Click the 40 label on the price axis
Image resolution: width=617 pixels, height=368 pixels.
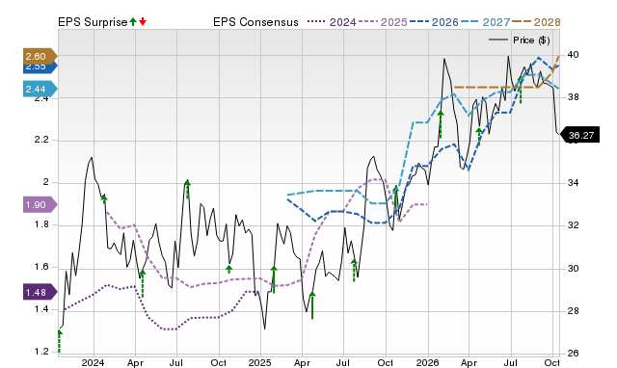coord(573,55)
